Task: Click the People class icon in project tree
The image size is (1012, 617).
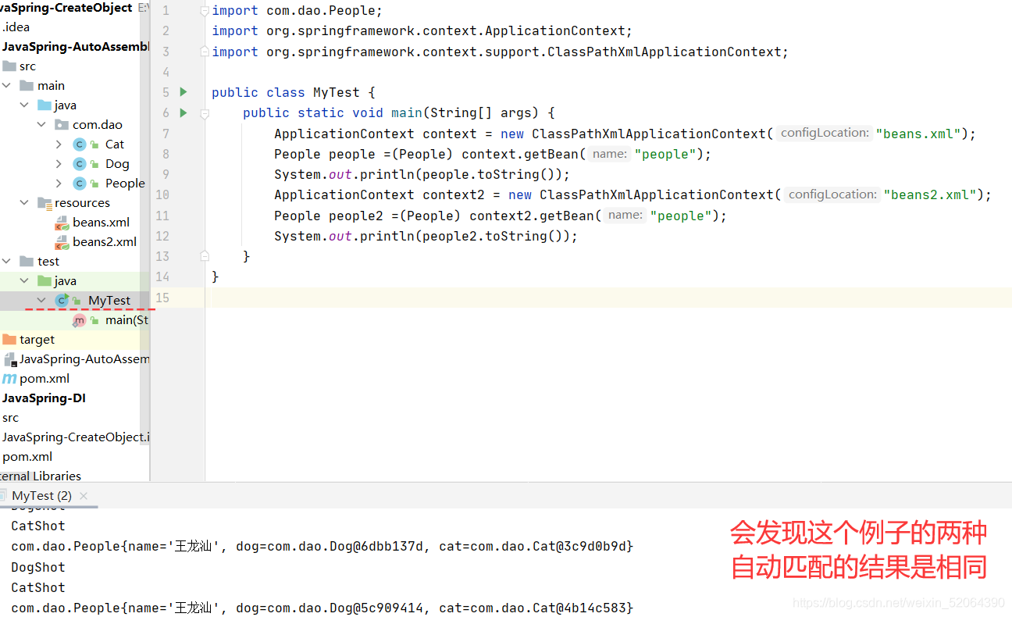Action: 79,183
